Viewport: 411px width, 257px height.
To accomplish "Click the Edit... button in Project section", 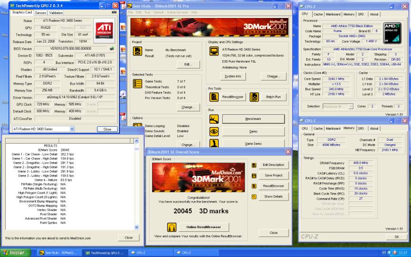I will point(188,64).
